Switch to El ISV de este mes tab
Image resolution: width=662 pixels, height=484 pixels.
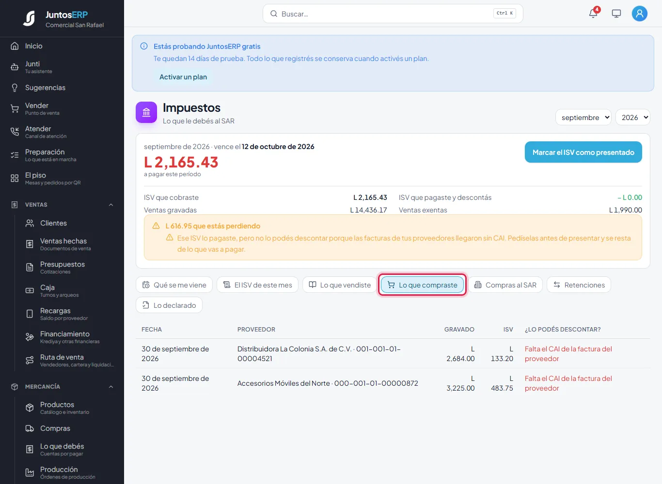[257, 285]
